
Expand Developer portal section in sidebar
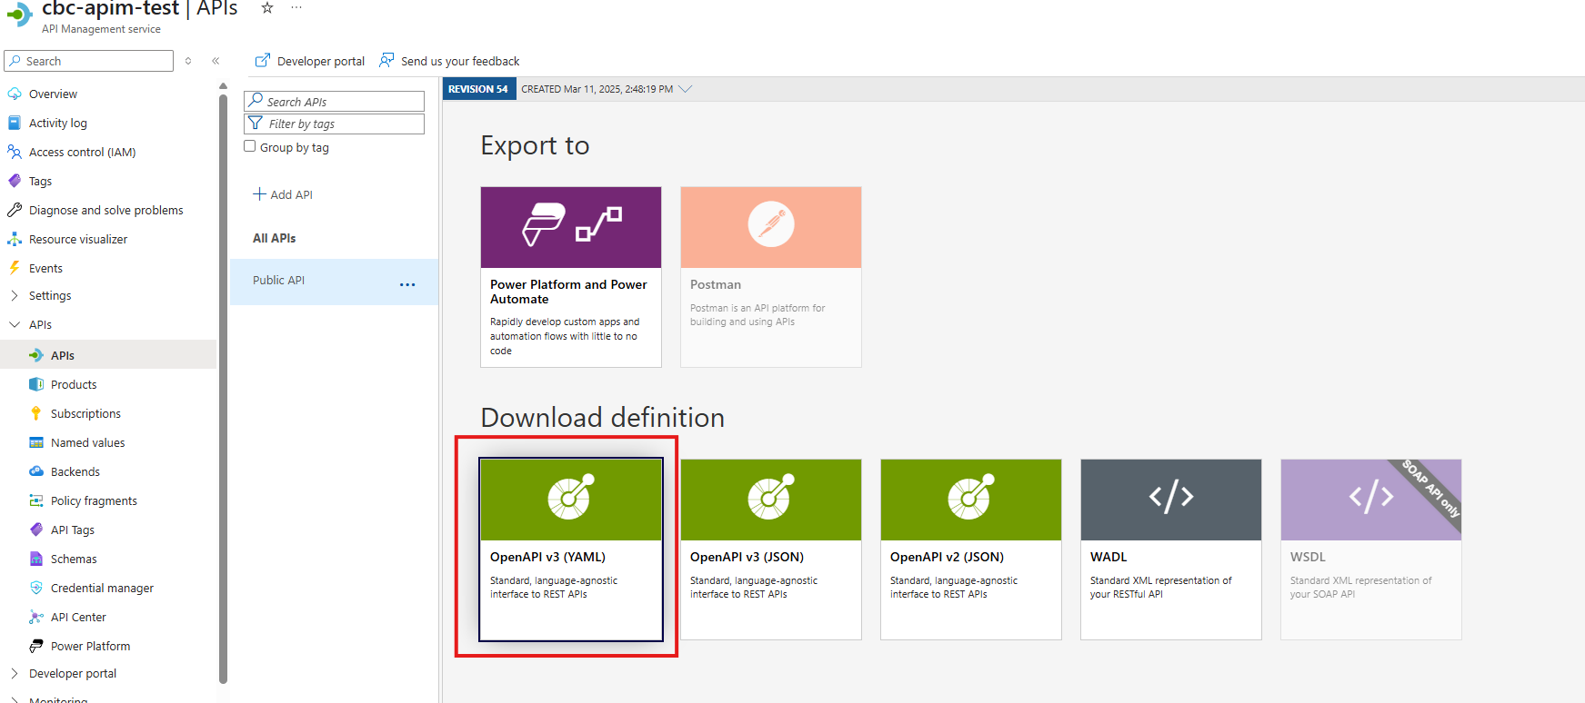pyautogui.click(x=15, y=673)
